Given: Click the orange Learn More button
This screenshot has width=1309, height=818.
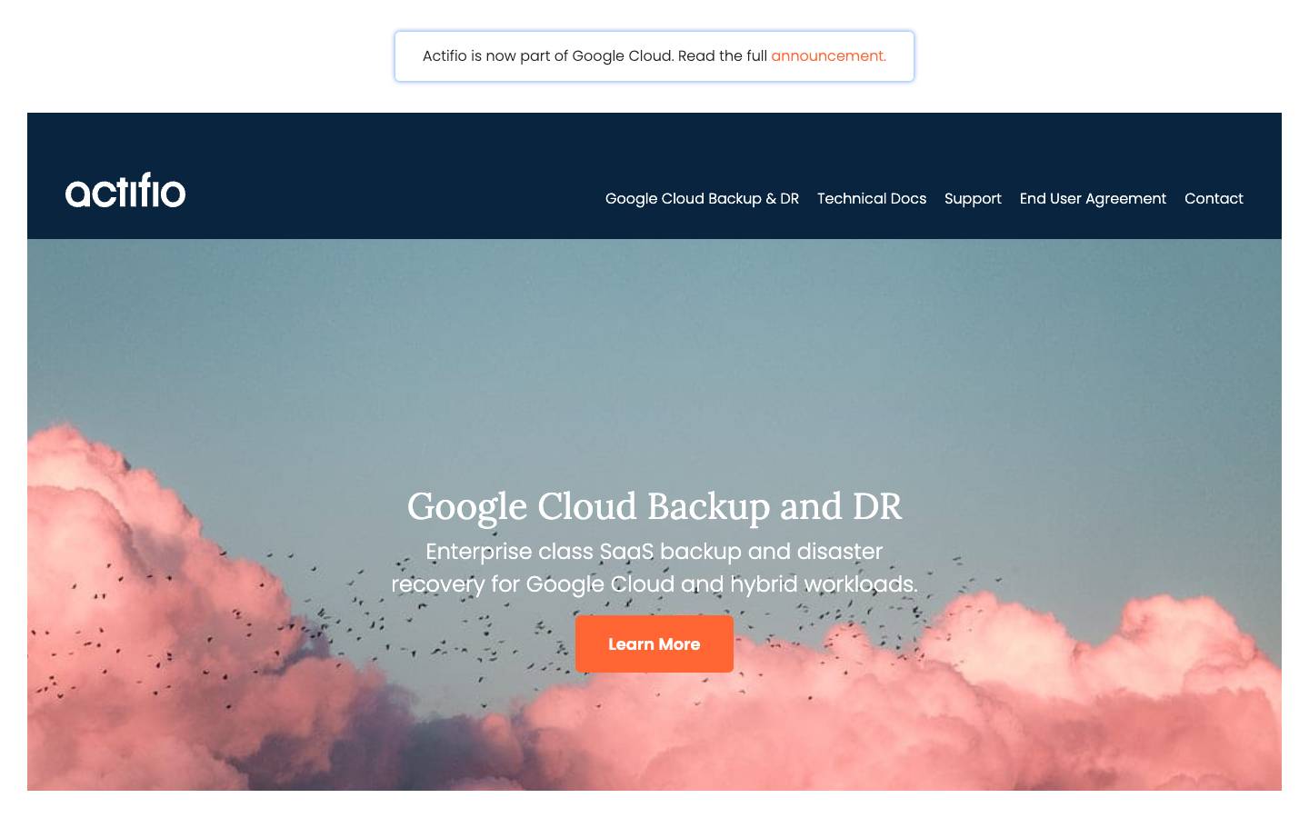Looking at the screenshot, I should [654, 644].
